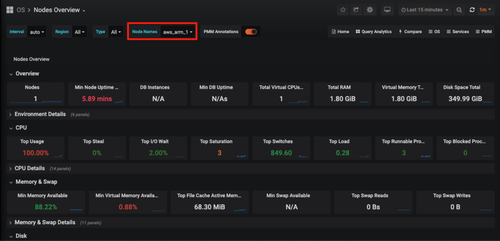Screen dimensions: 500x241
Task: Expand the CPU Details row
Action: pos(30,168)
